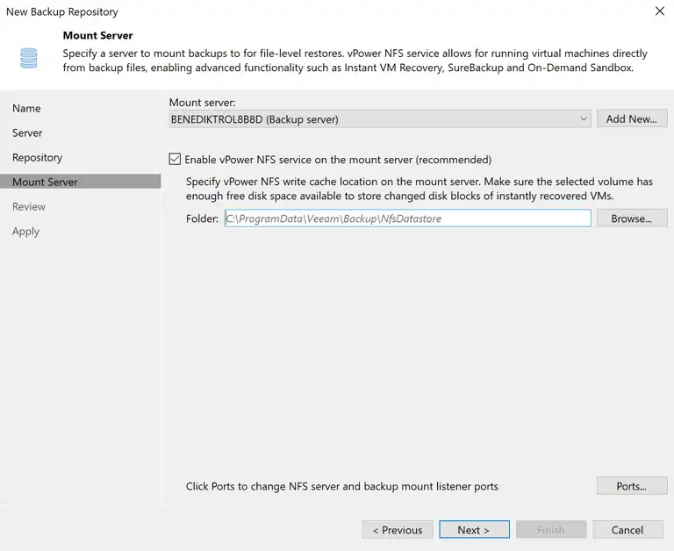Jump to the Review step
The image size is (674, 551).
click(29, 207)
